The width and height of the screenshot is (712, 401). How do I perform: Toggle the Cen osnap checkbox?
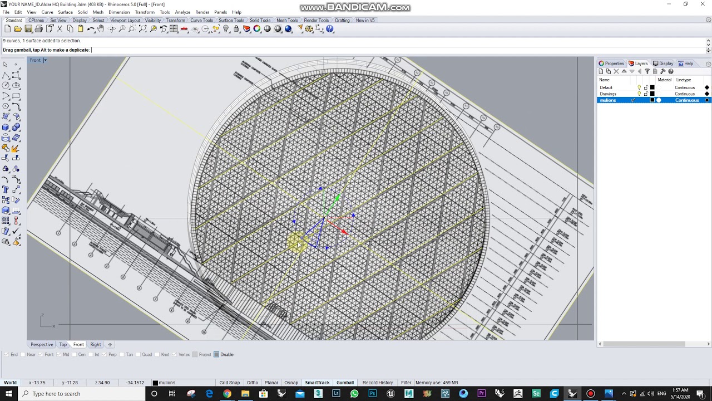coord(75,355)
